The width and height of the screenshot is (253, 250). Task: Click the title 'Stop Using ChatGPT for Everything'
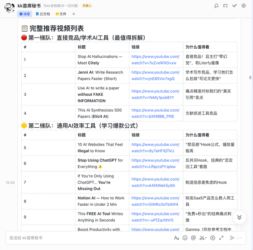[100, 163]
